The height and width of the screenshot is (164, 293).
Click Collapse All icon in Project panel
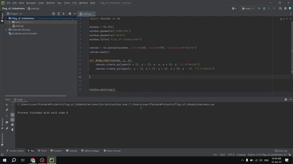pyautogui.click(x=64, y=14)
